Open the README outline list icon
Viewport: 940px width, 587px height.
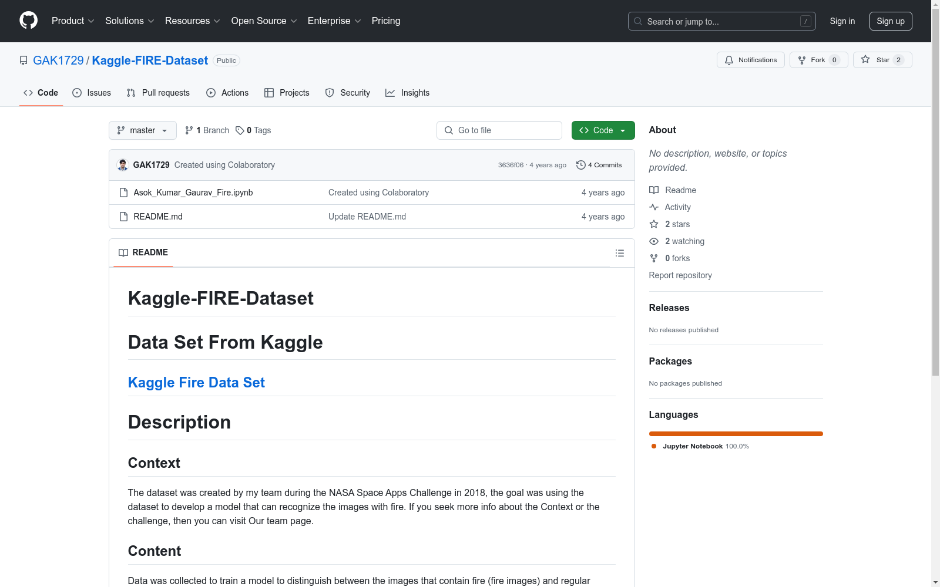(620, 253)
